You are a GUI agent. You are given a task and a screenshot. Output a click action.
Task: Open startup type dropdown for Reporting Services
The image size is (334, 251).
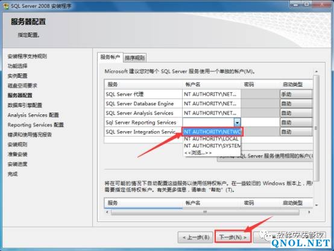pos(296,122)
